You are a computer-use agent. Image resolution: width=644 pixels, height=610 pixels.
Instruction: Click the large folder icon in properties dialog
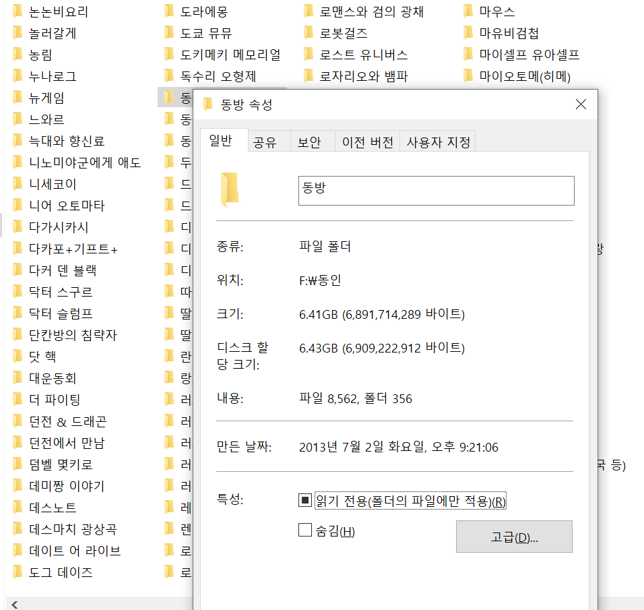point(230,189)
